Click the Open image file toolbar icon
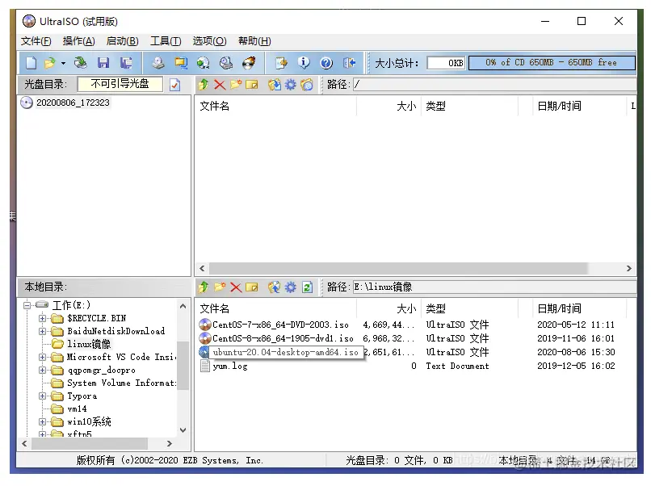This screenshot has width=651, height=486. pos(50,63)
